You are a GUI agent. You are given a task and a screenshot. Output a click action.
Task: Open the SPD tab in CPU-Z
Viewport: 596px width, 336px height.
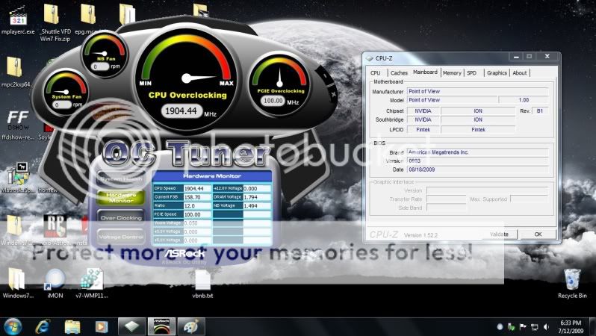[472, 72]
